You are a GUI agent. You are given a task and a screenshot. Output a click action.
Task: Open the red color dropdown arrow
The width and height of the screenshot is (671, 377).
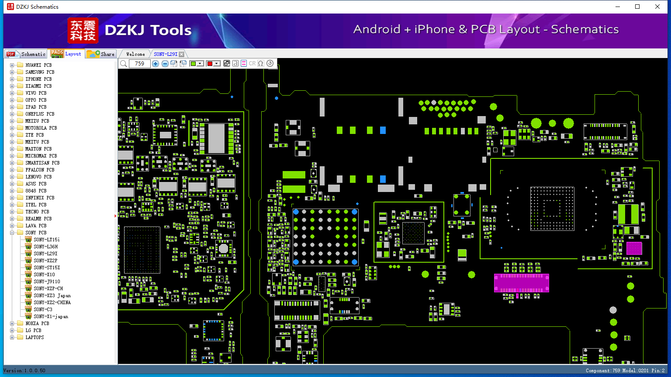[x=217, y=64]
